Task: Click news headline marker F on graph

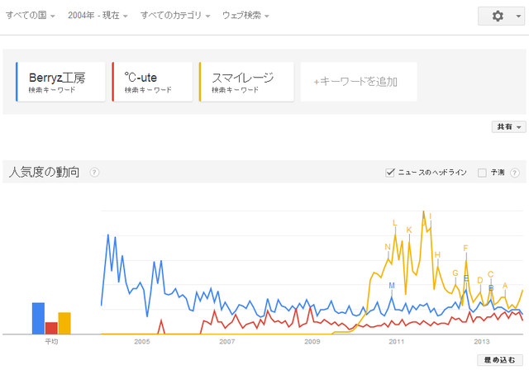Action: click(x=465, y=249)
